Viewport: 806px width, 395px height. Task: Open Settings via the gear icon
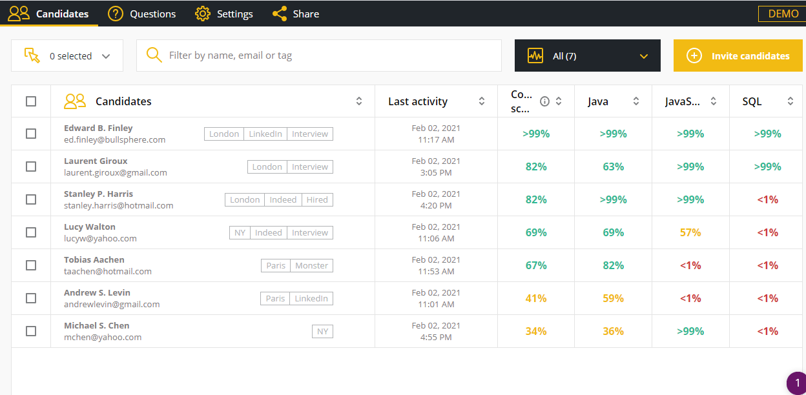point(203,14)
